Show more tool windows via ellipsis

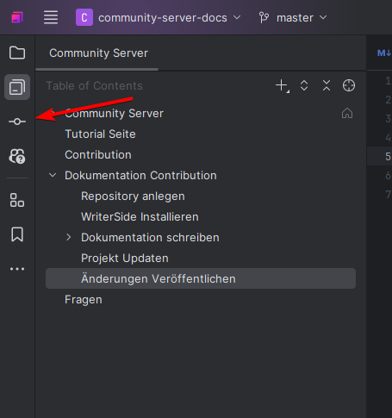(x=17, y=269)
